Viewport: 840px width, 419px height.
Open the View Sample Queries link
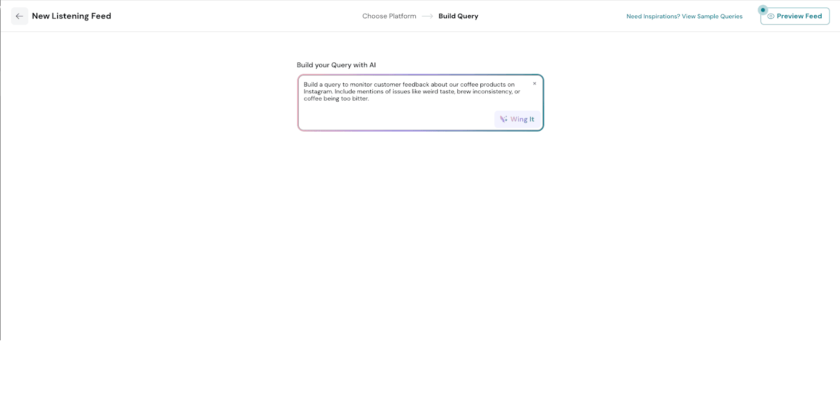pyautogui.click(x=712, y=16)
